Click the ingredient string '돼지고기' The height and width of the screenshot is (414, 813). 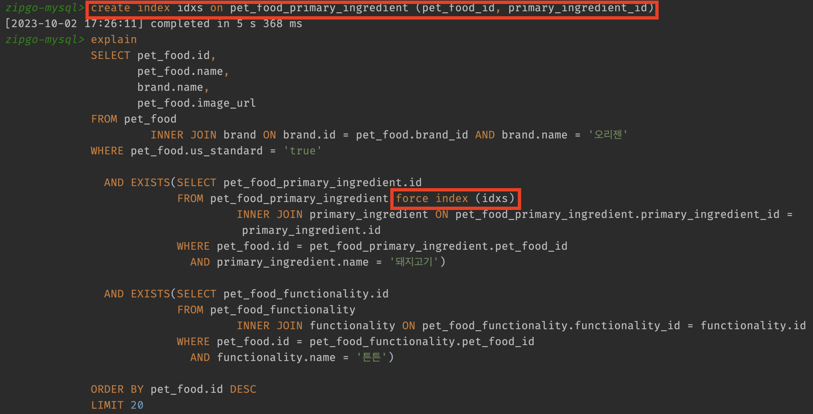tap(413, 262)
